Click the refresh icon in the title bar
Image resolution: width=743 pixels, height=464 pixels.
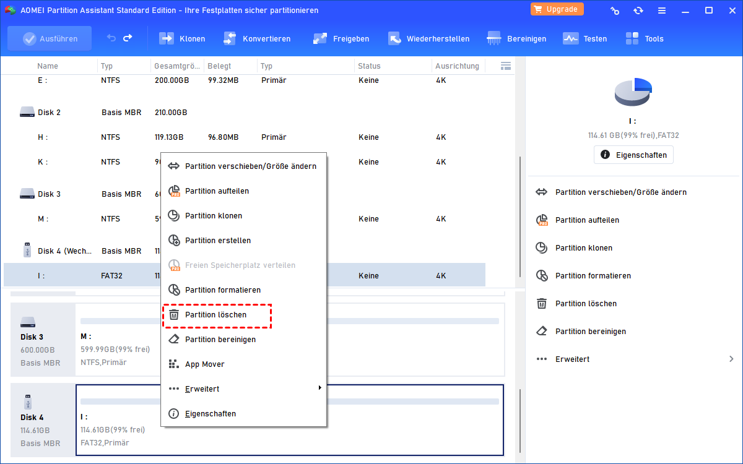coord(638,10)
